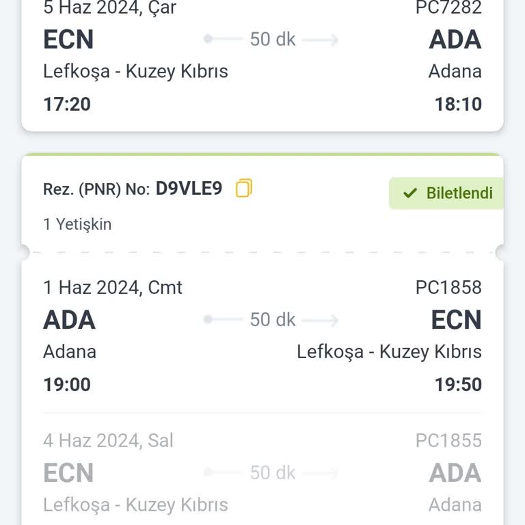Select the 1 Haz 2024, Cmt date
This screenshot has height=525, width=525.
tap(113, 287)
